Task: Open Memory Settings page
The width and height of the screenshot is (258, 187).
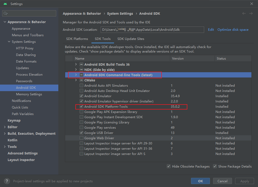Action: point(29,94)
